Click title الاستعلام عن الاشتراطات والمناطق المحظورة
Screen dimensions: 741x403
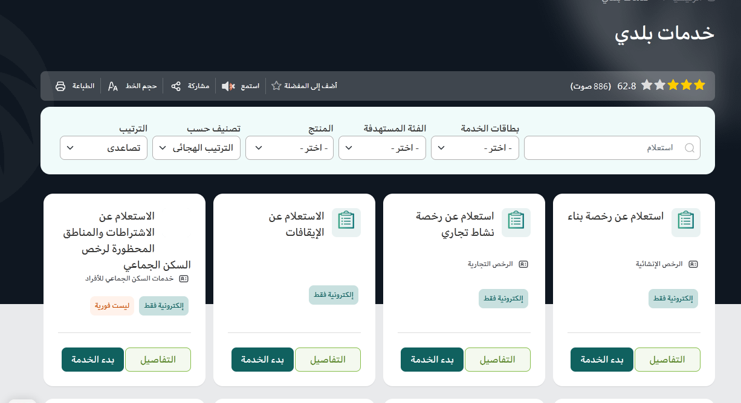[x=127, y=240]
